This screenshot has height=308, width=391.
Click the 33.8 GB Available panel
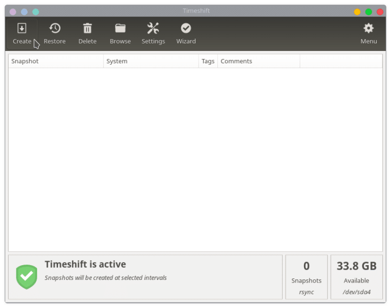[x=356, y=277]
